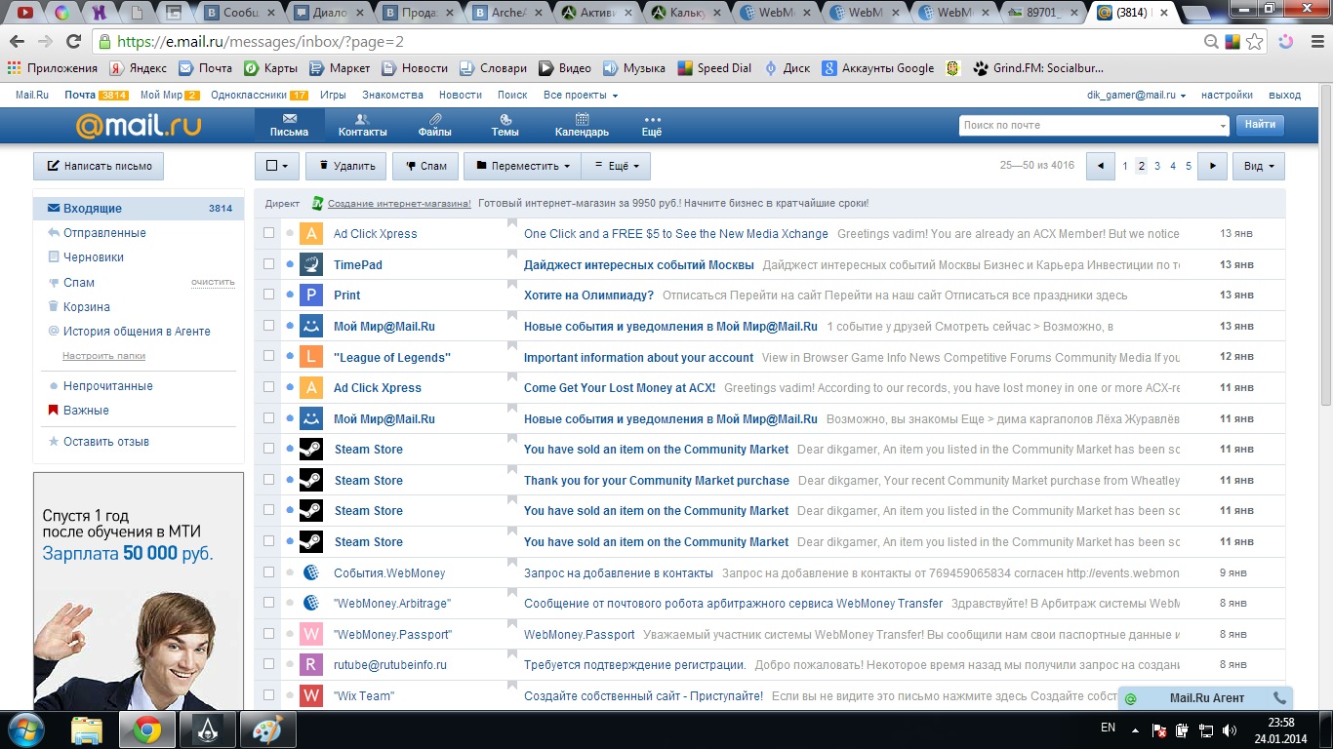
Task: Click the Ad Click Xpress avatar for One Click email
Action: point(310,234)
